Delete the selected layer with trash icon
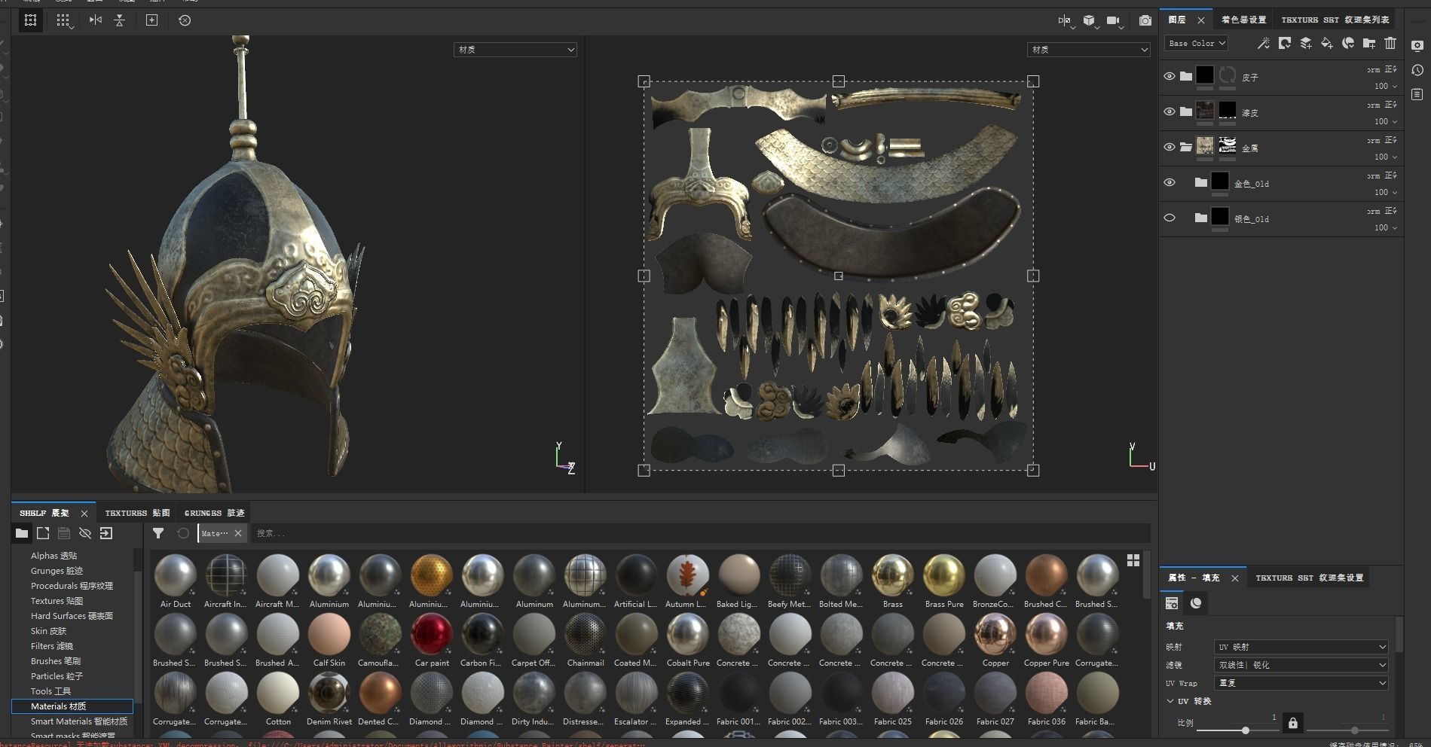 tap(1390, 44)
